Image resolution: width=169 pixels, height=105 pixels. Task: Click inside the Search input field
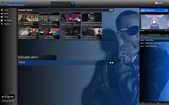point(60,4)
